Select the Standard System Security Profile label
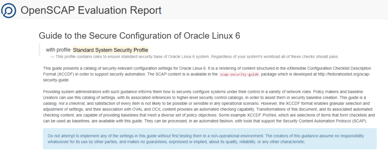 [110, 50]
